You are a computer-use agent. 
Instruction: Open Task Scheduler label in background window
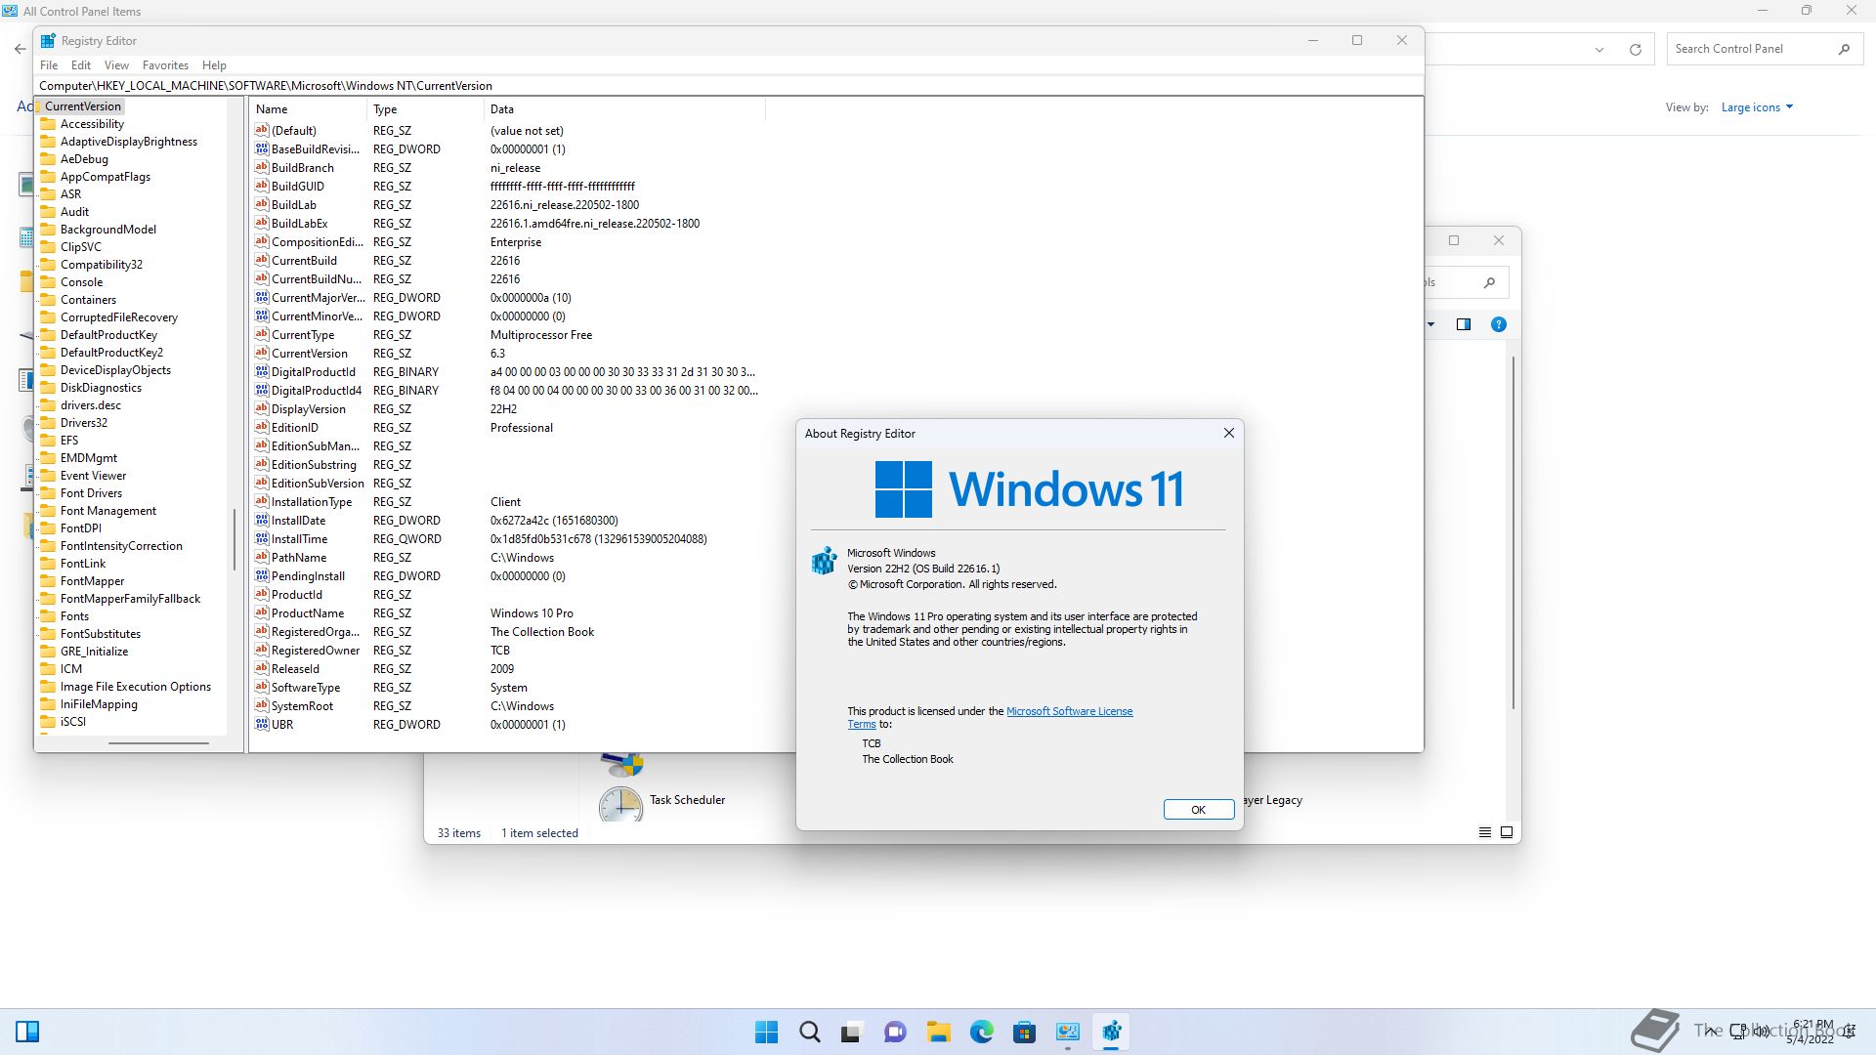(x=687, y=800)
